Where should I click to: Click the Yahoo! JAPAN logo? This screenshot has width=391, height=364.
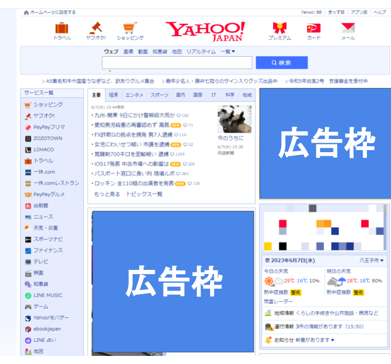pos(205,31)
